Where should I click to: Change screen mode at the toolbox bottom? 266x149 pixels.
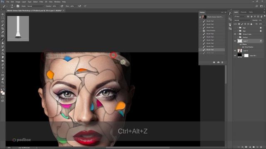tap(2, 101)
